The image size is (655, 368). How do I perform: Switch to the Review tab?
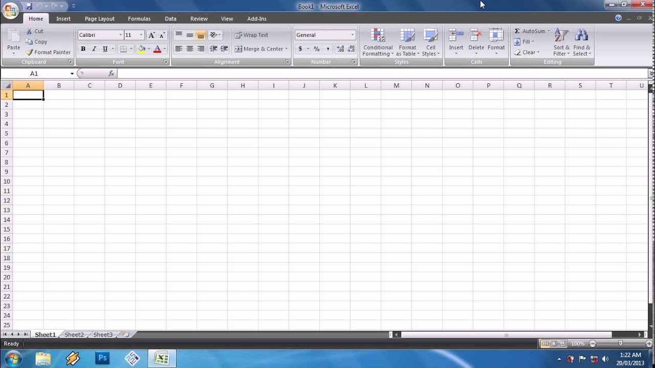(199, 18)
